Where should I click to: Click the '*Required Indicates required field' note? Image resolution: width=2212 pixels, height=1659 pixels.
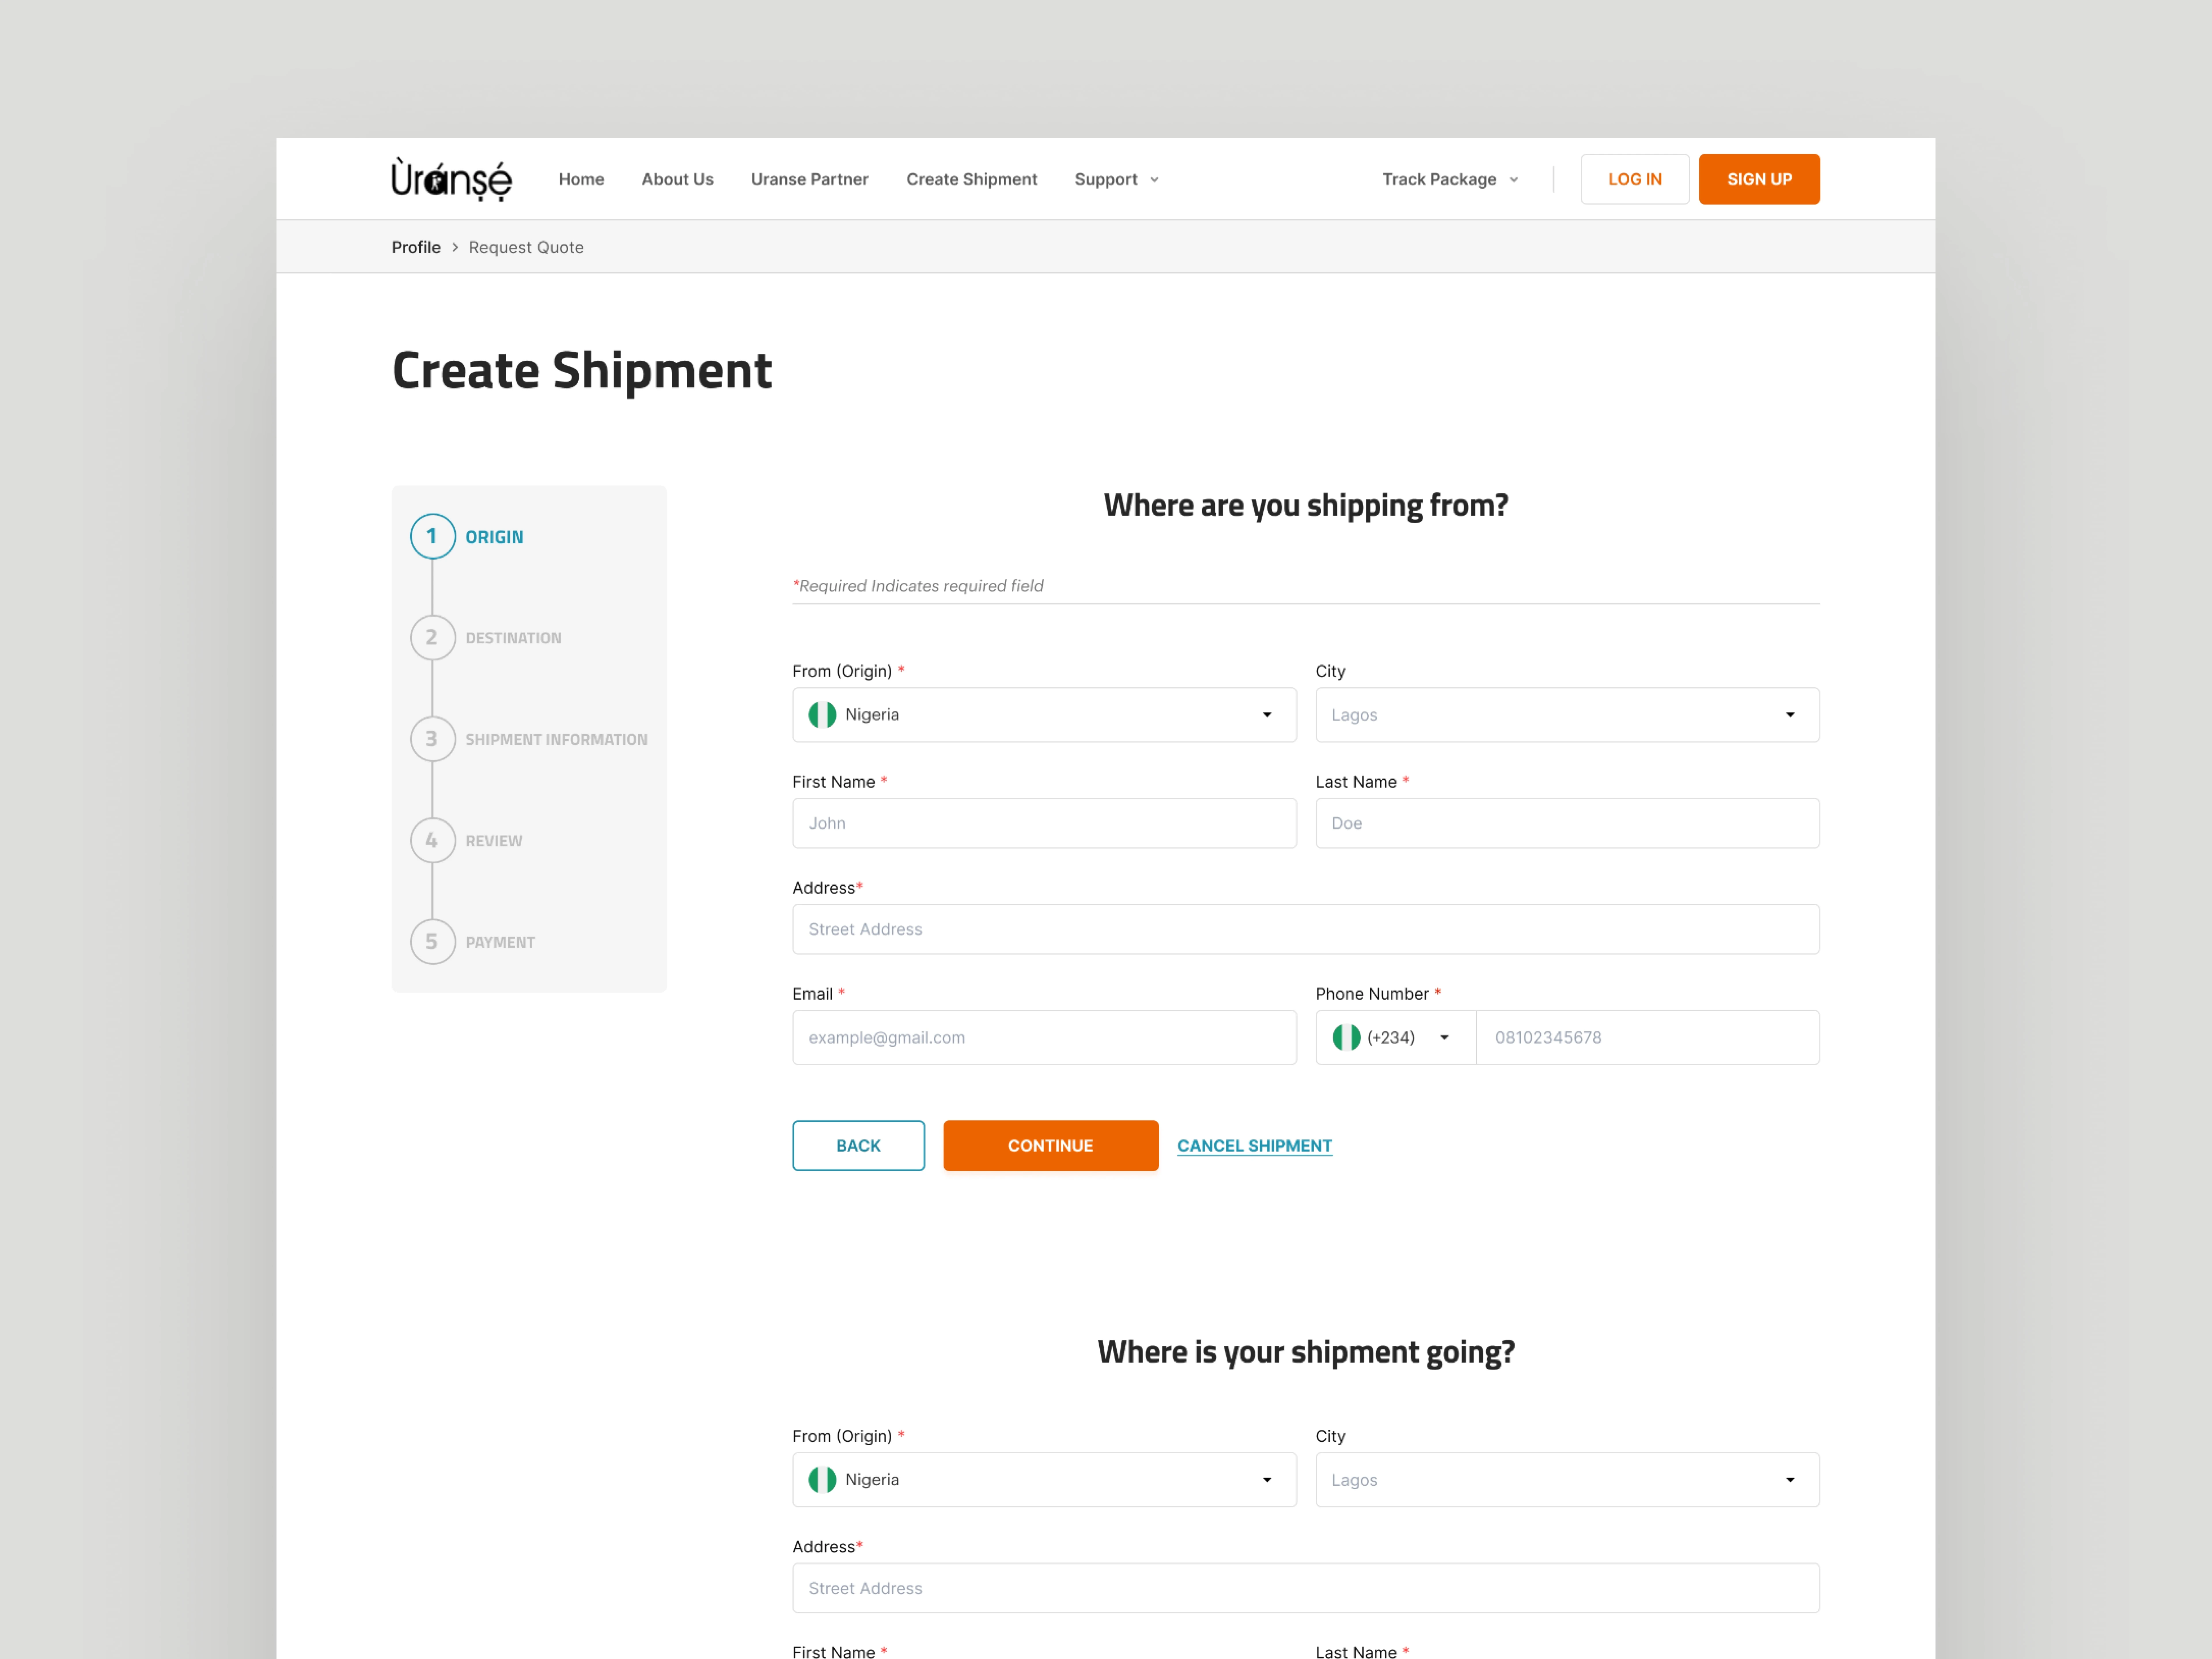[x=918, y=586]
